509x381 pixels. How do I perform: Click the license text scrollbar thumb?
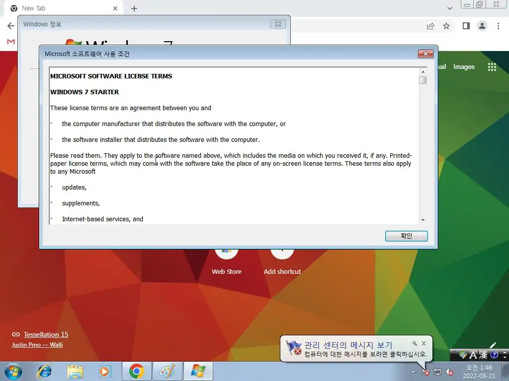coord(423,80)
